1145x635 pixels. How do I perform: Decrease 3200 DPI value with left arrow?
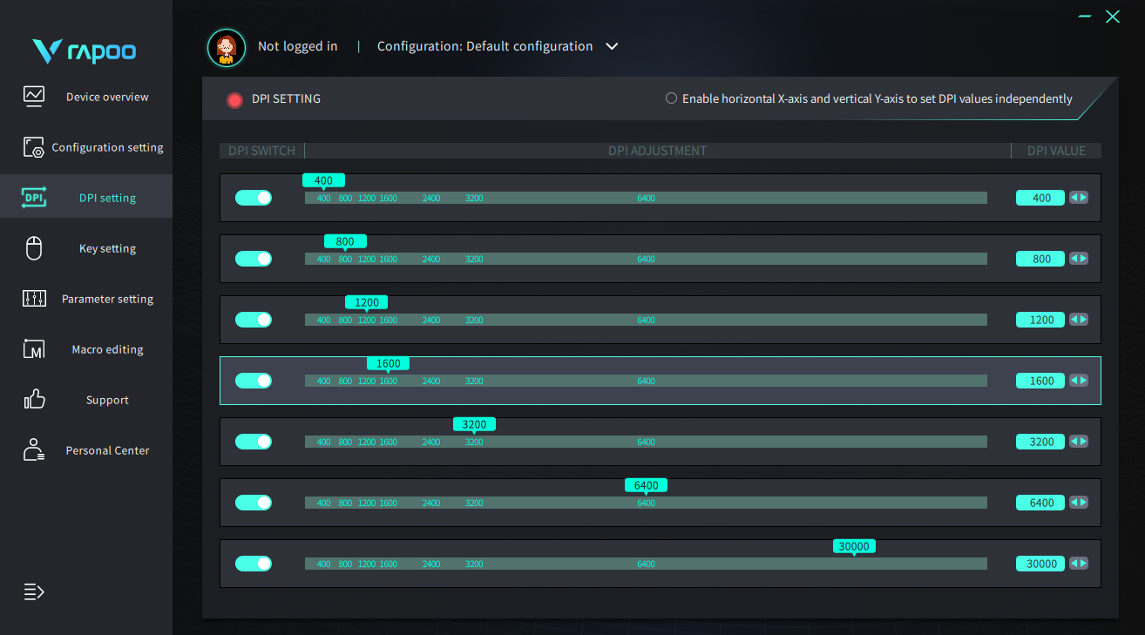[x=1074, y=442]
